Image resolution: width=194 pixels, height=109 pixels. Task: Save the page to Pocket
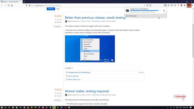click(148, 5)
